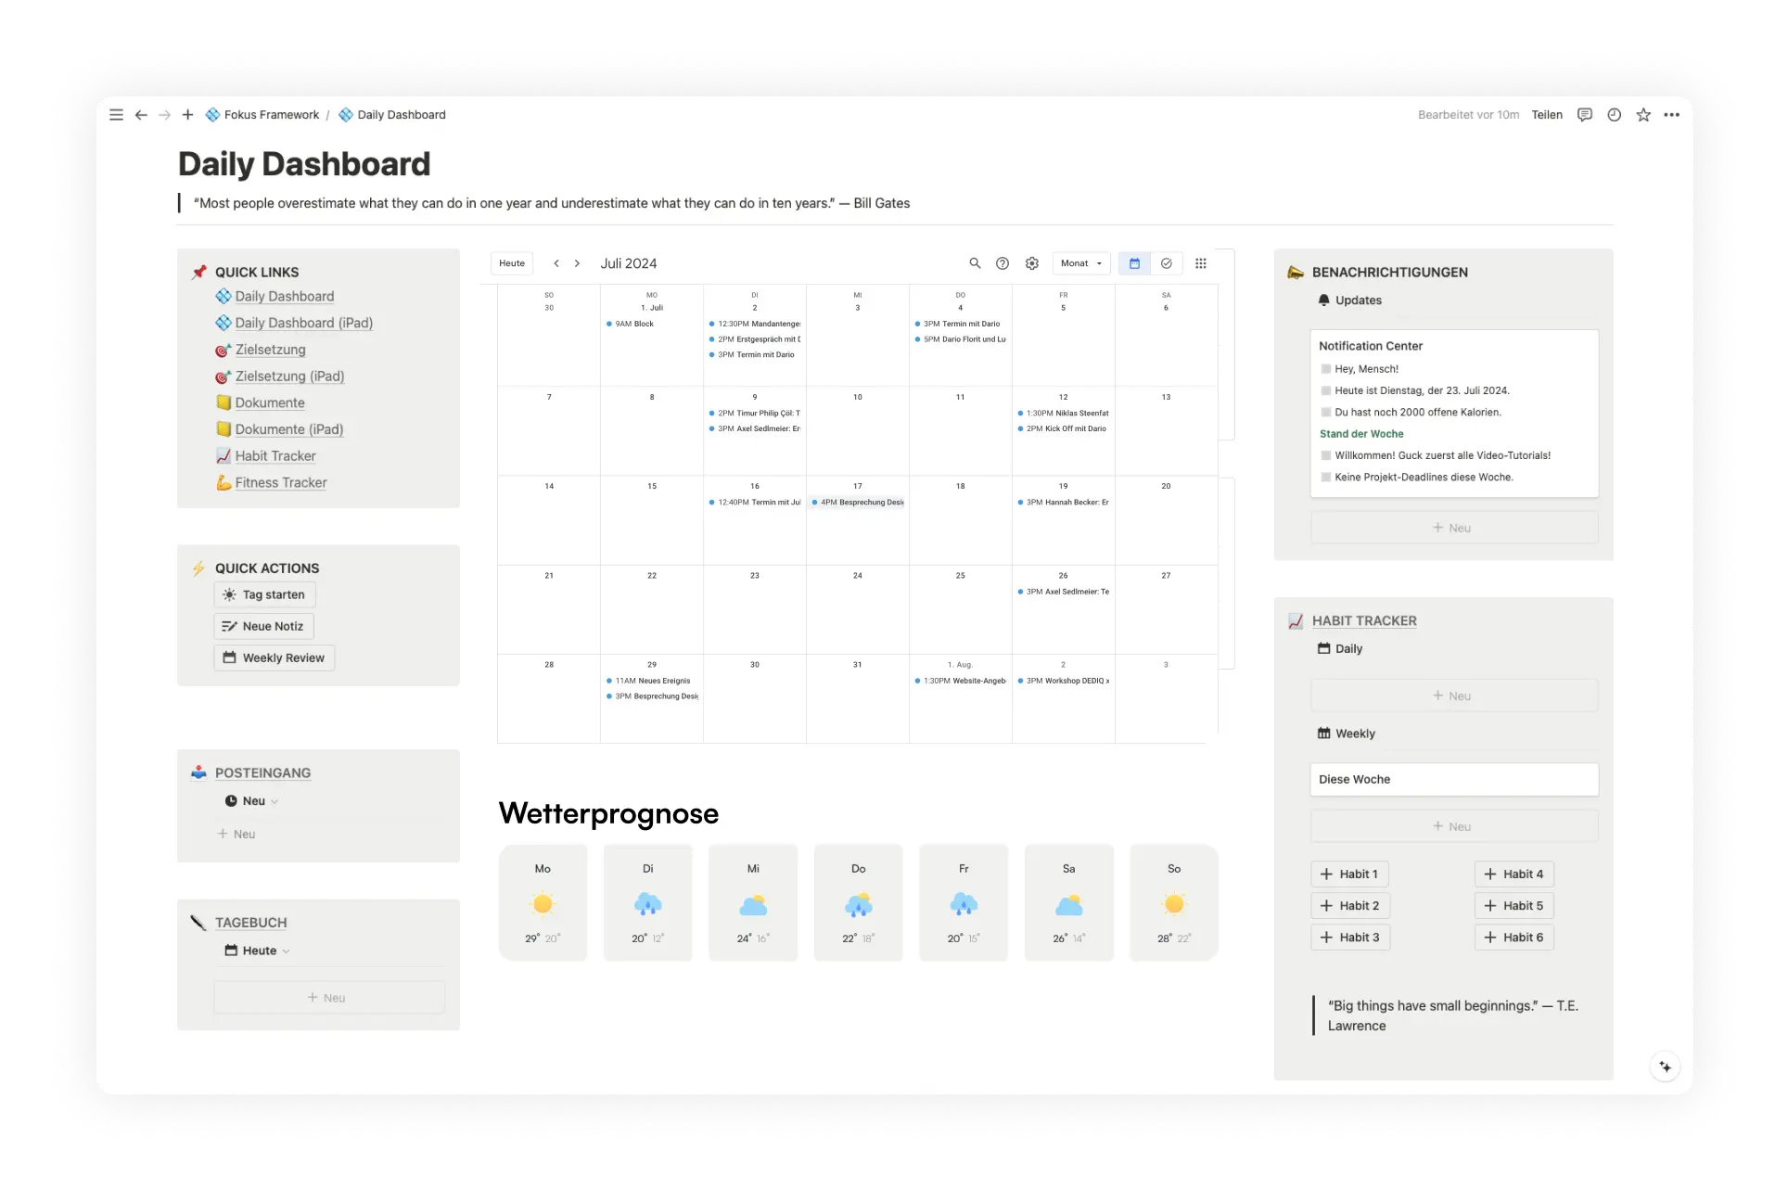Open the Monat view dropdown
Screen dimensions: 1788x1187
tap(1081, 263)
